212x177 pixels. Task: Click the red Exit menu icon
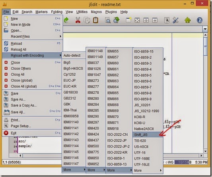point(6,133)
